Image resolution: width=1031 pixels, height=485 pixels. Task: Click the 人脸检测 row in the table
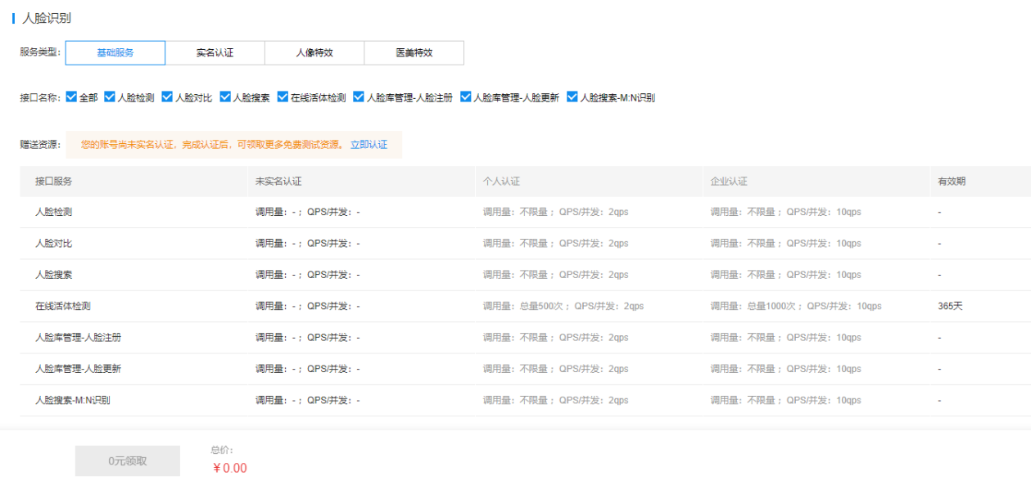click(x=54, y=212)
